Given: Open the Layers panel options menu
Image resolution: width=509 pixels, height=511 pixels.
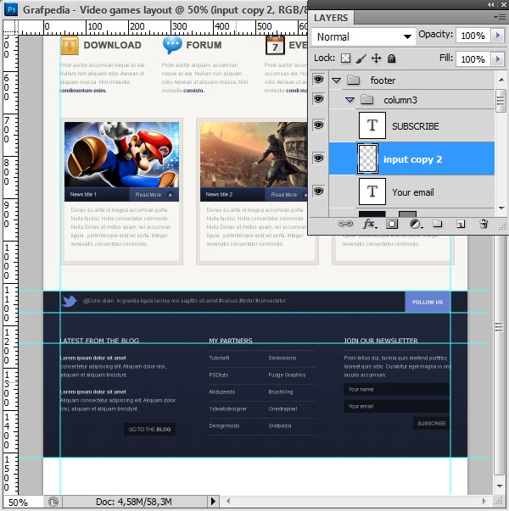Looking at the screenshot, I should (500, 17).
